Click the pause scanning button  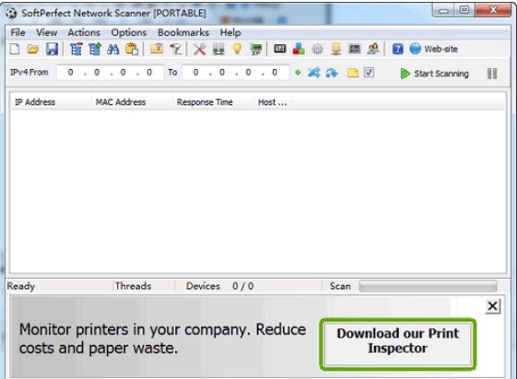492,74
